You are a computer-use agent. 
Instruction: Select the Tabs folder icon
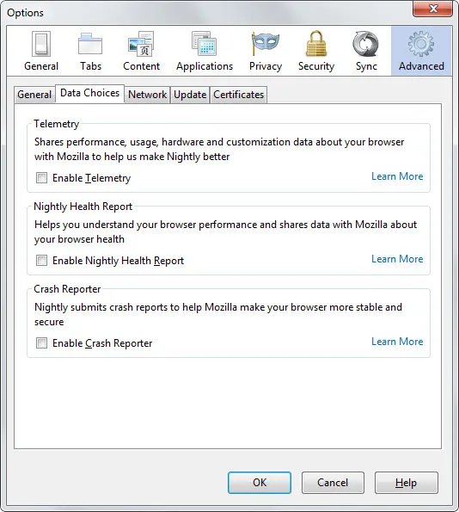click(90, 44)
